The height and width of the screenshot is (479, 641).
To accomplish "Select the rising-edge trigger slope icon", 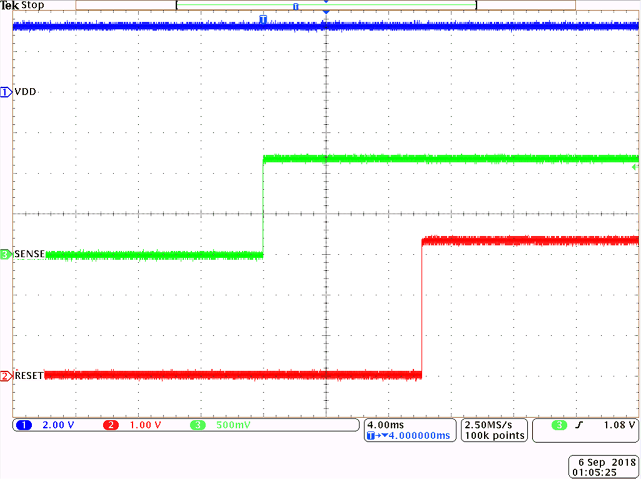I will [x=578, y=425].
